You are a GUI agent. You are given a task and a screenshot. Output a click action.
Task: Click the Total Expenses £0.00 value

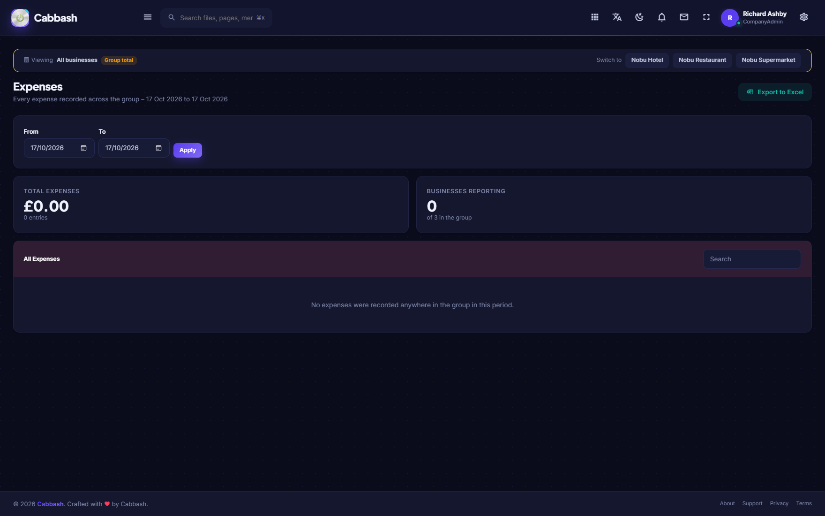pos(46,206)
